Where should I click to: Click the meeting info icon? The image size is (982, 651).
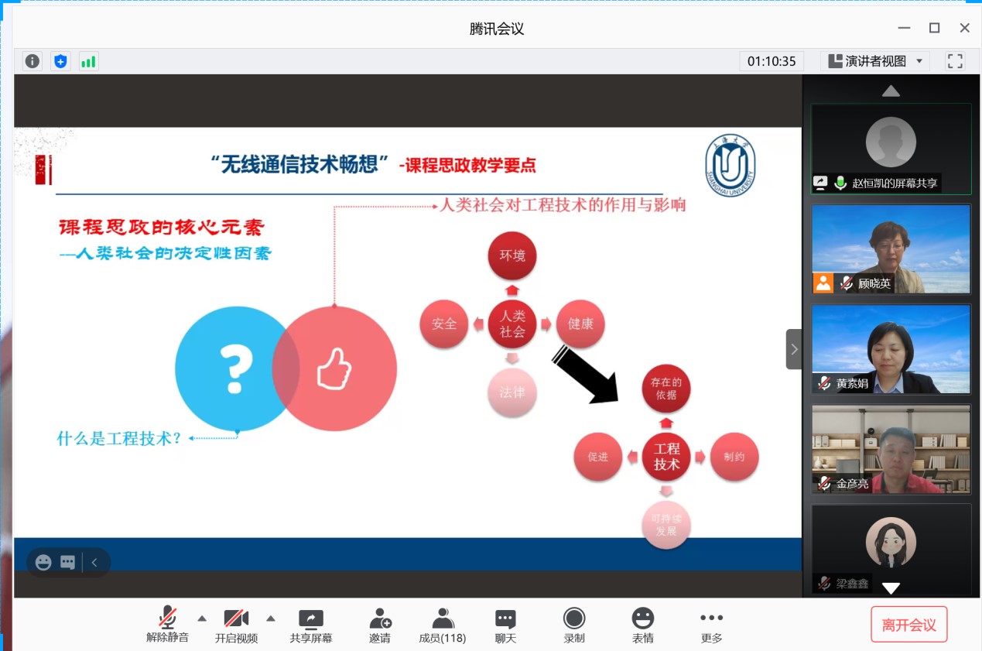click(x=32, y=61)
